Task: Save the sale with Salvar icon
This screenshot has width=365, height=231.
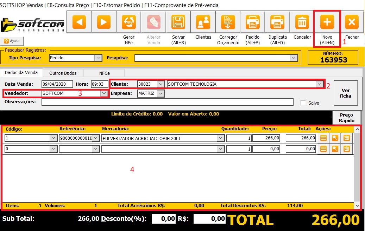Action: coord(178,22)
